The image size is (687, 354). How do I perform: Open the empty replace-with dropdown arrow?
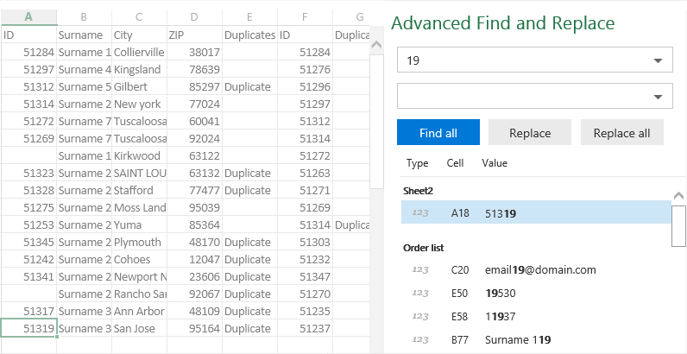tap(658, 97)
